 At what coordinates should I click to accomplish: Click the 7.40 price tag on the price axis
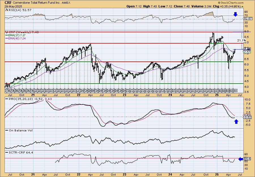247,49
